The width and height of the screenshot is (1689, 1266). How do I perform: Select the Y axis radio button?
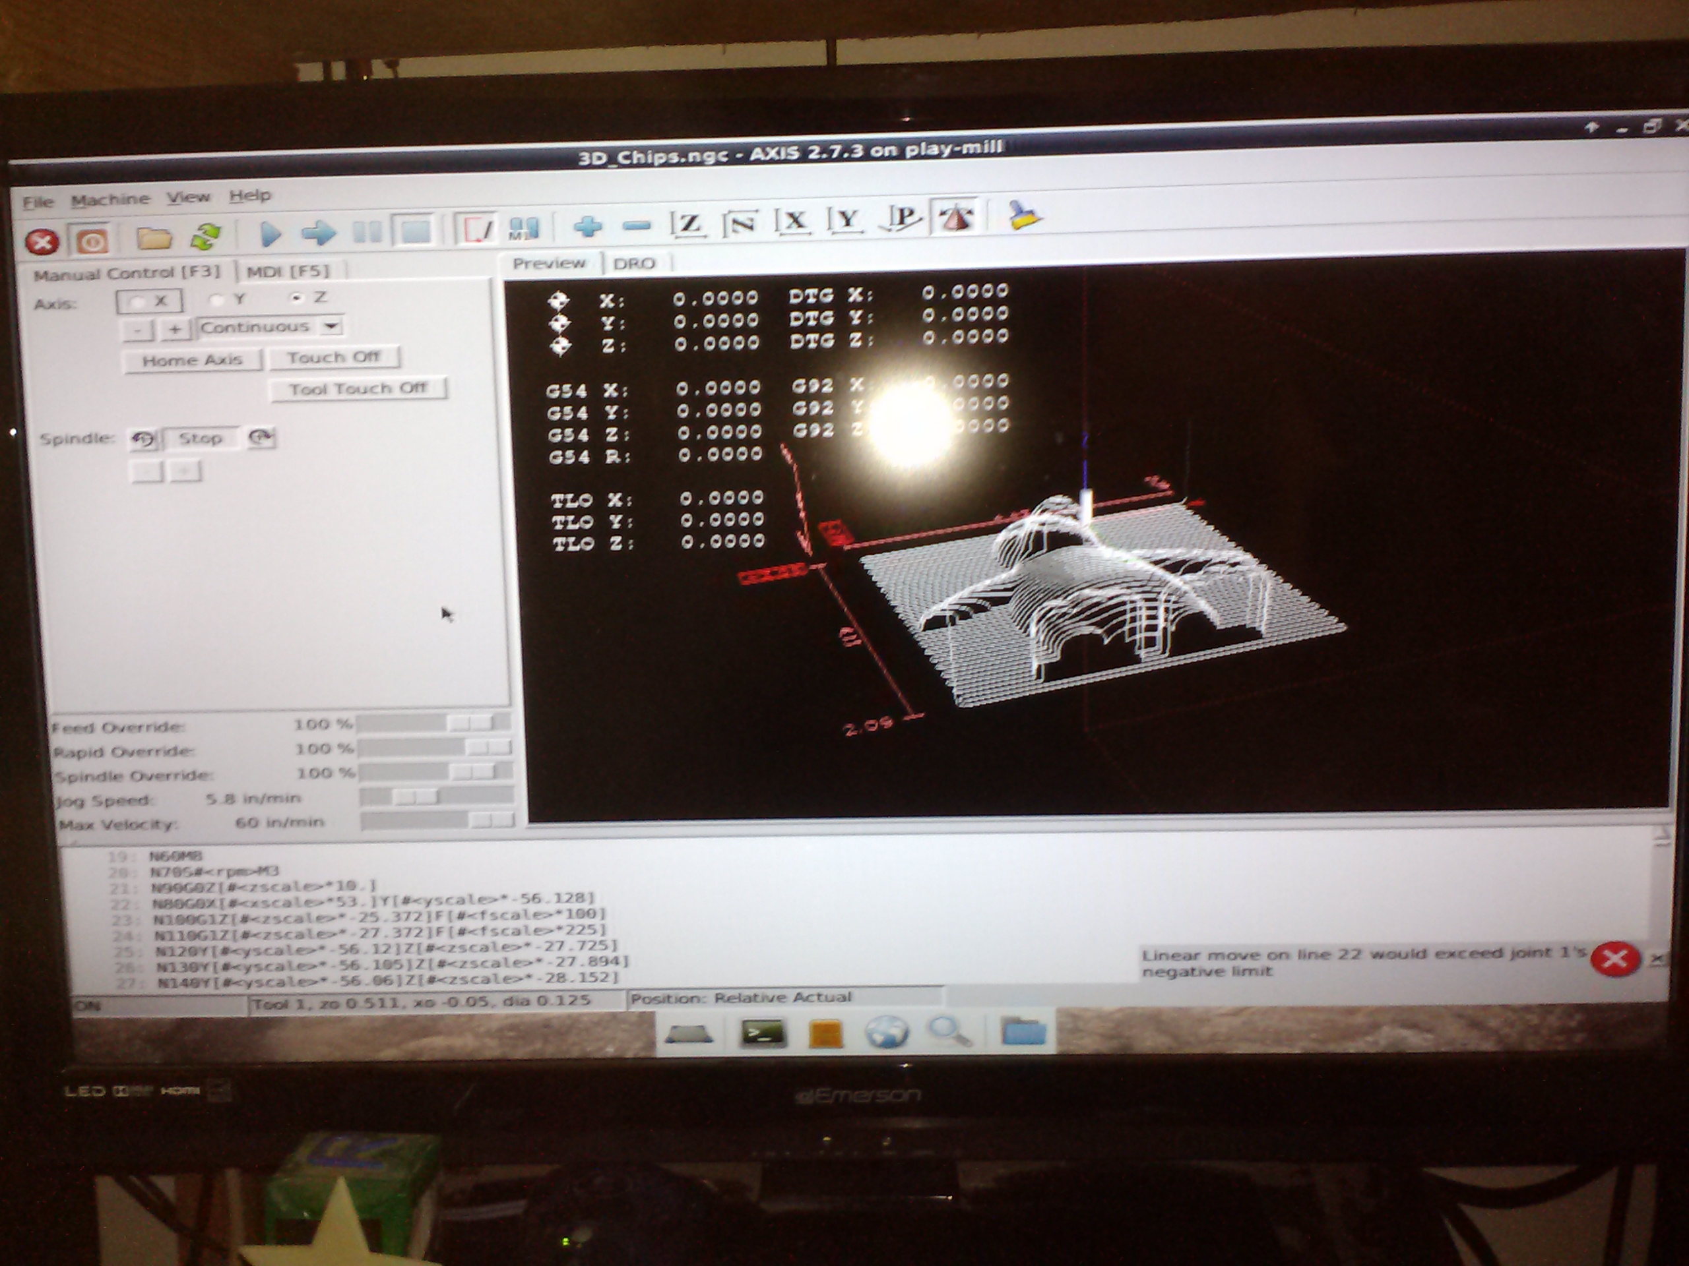pyautogui.click(x=228, y=299)
